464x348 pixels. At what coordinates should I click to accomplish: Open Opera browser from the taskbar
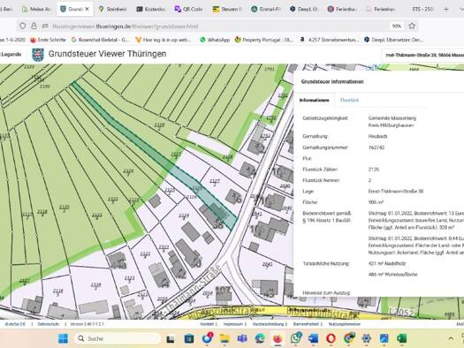331,338
